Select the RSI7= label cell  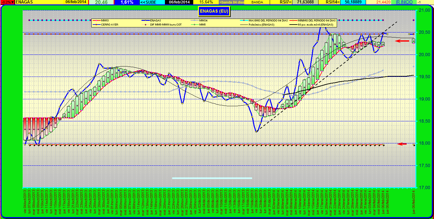281,2
